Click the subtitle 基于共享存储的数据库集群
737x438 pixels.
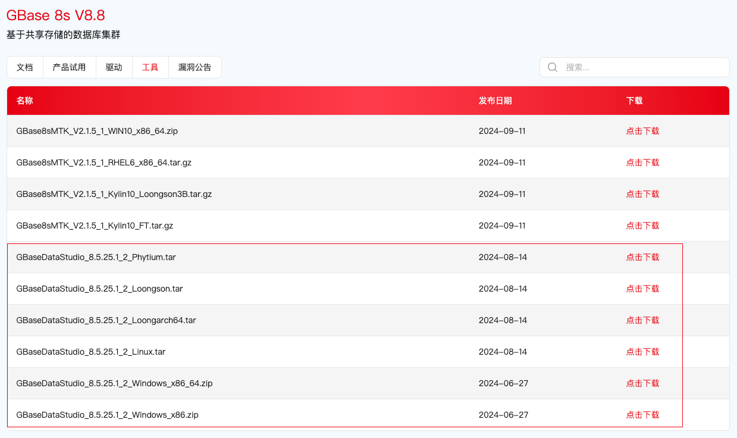click(63, 35)
